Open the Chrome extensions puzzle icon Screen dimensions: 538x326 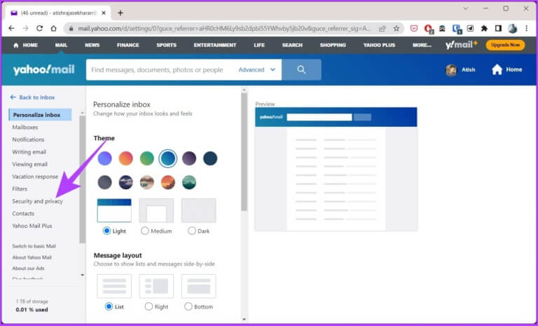click(484, 29)
